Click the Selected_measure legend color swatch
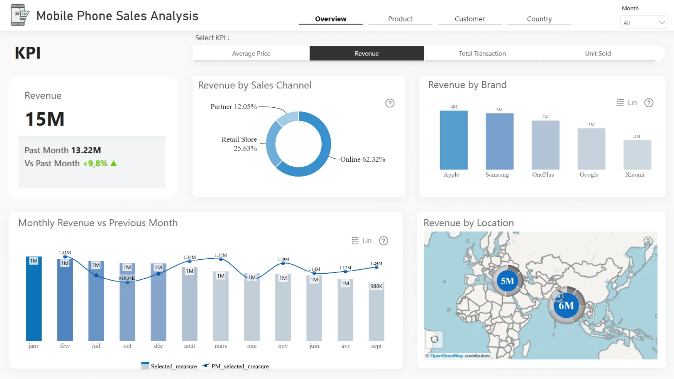Image resolution: width=674 pixels, height=379 pixels. (x=145, y=366)
